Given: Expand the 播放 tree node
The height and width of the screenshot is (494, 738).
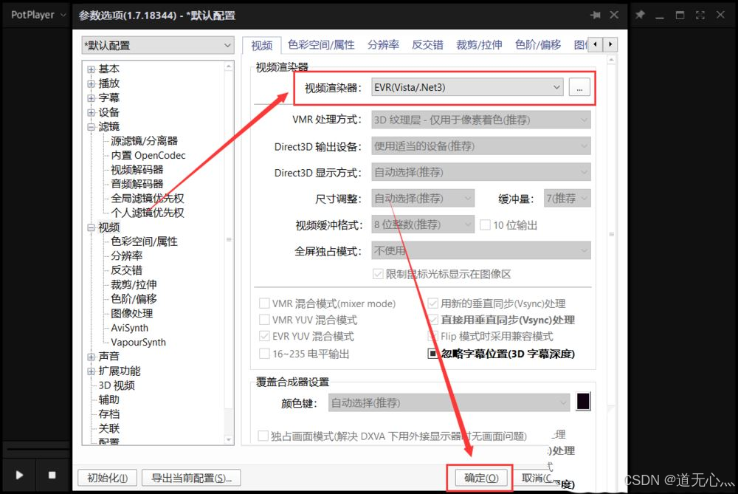Looking at the screenshot, I should coord(91,84).
